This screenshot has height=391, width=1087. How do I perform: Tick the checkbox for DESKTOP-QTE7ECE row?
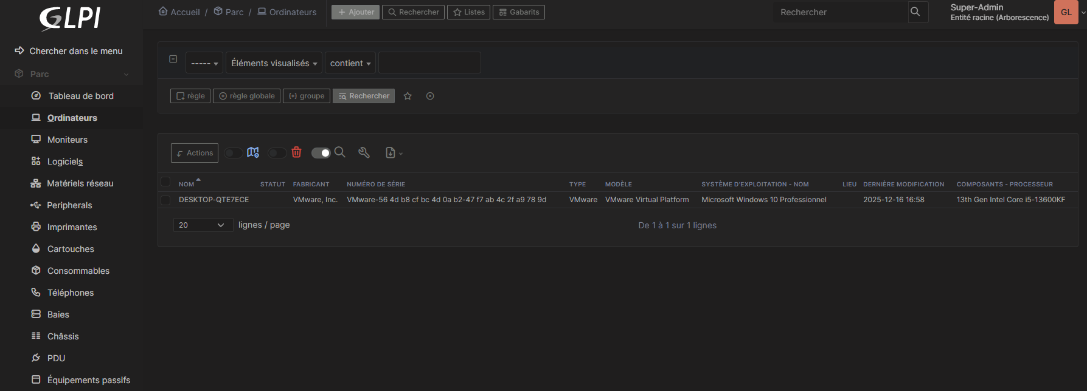(x=165, y=200)
